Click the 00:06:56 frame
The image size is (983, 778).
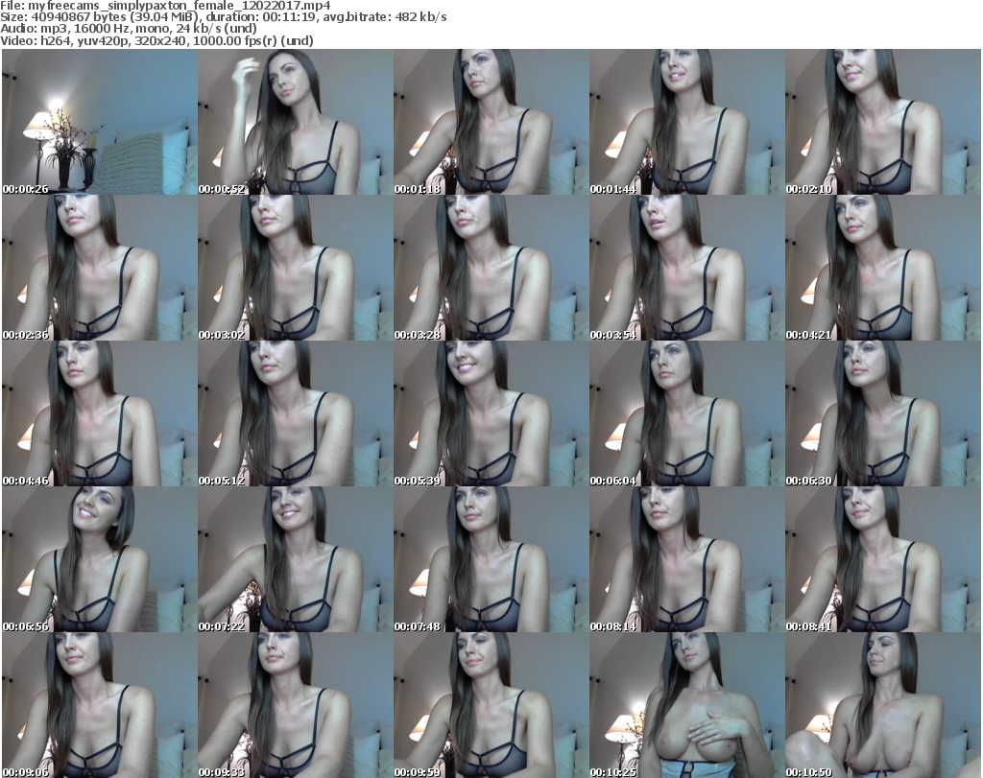(x=100, y=559)
